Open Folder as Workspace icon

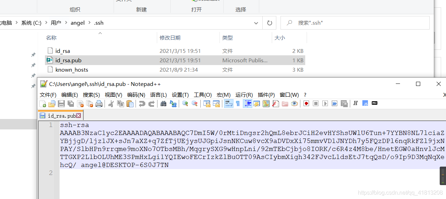(x=285, y=104)
